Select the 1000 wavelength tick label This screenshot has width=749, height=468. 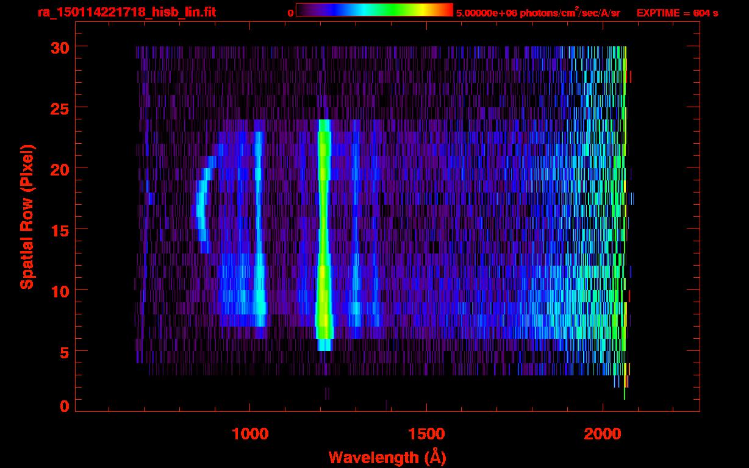click(x=249, y=434)
